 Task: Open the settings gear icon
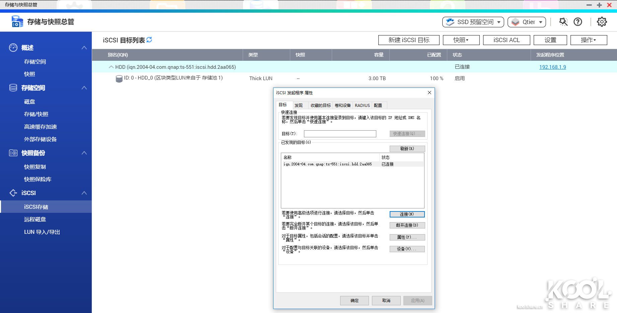pyautogui.click(x=602, y=22)
